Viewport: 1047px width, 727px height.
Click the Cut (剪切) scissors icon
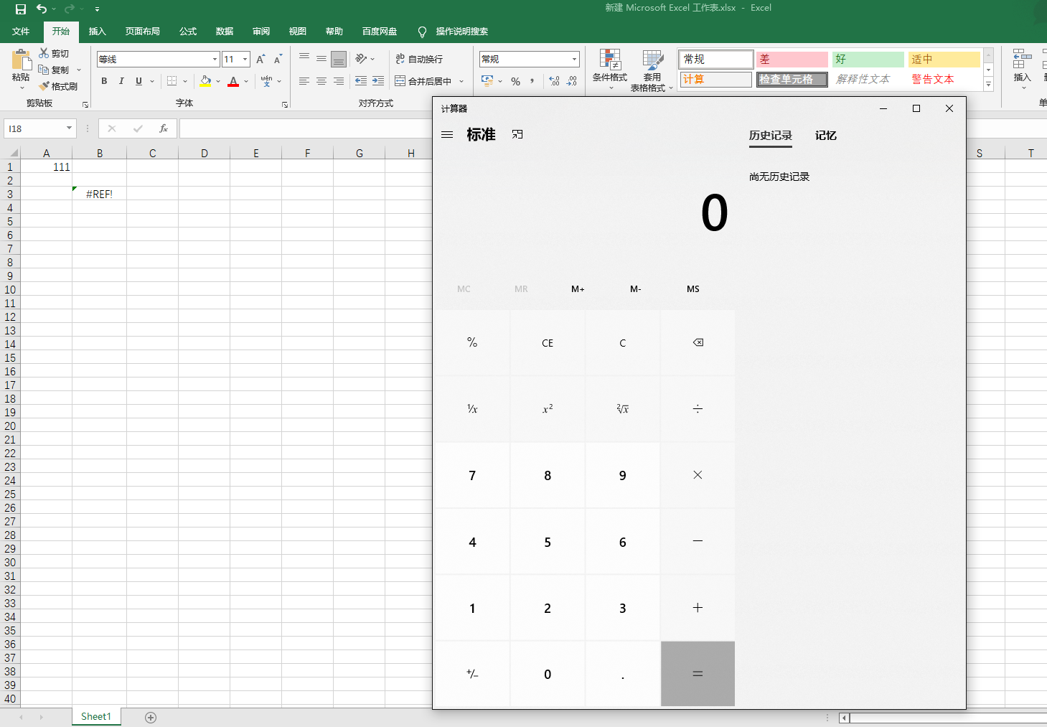click(x=44, y=53)
